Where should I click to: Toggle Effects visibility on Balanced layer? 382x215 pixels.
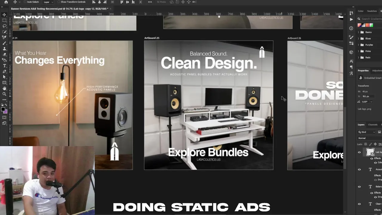coord(372,193)
